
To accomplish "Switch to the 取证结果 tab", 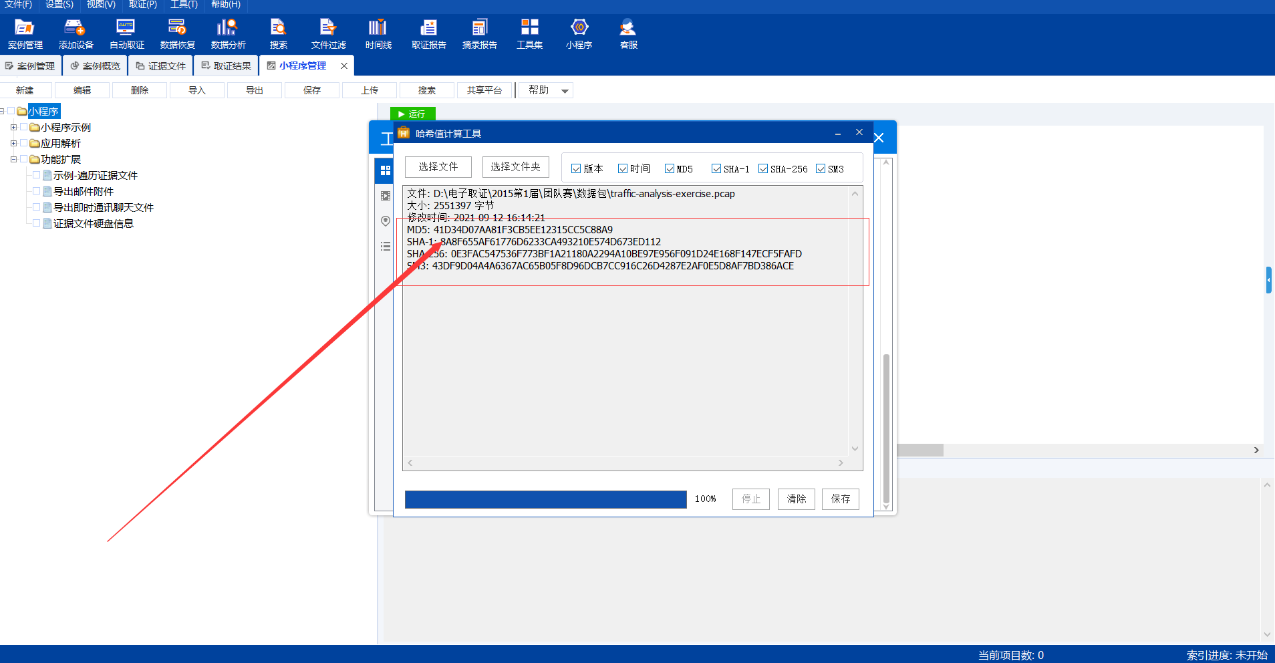I will [227, 66].
